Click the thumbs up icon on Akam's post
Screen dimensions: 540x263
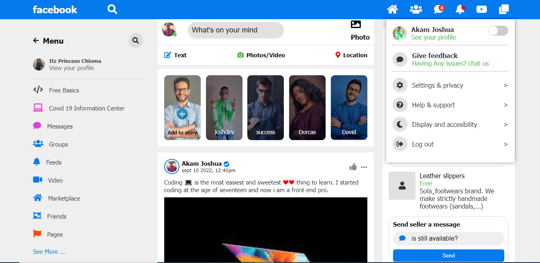(353, 167)
